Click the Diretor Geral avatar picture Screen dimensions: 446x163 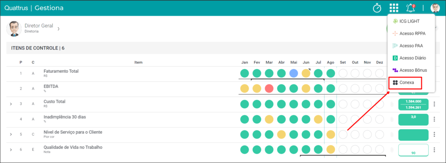click(14, 28)
